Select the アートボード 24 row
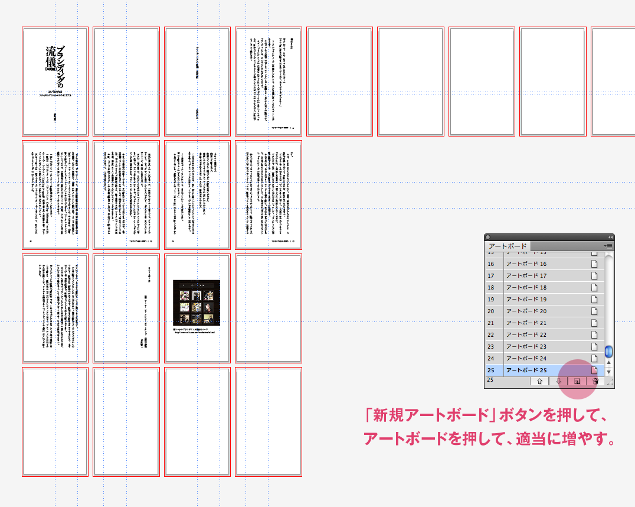The width and height of the screenshot is (635, 507). [x=545, y=358]
